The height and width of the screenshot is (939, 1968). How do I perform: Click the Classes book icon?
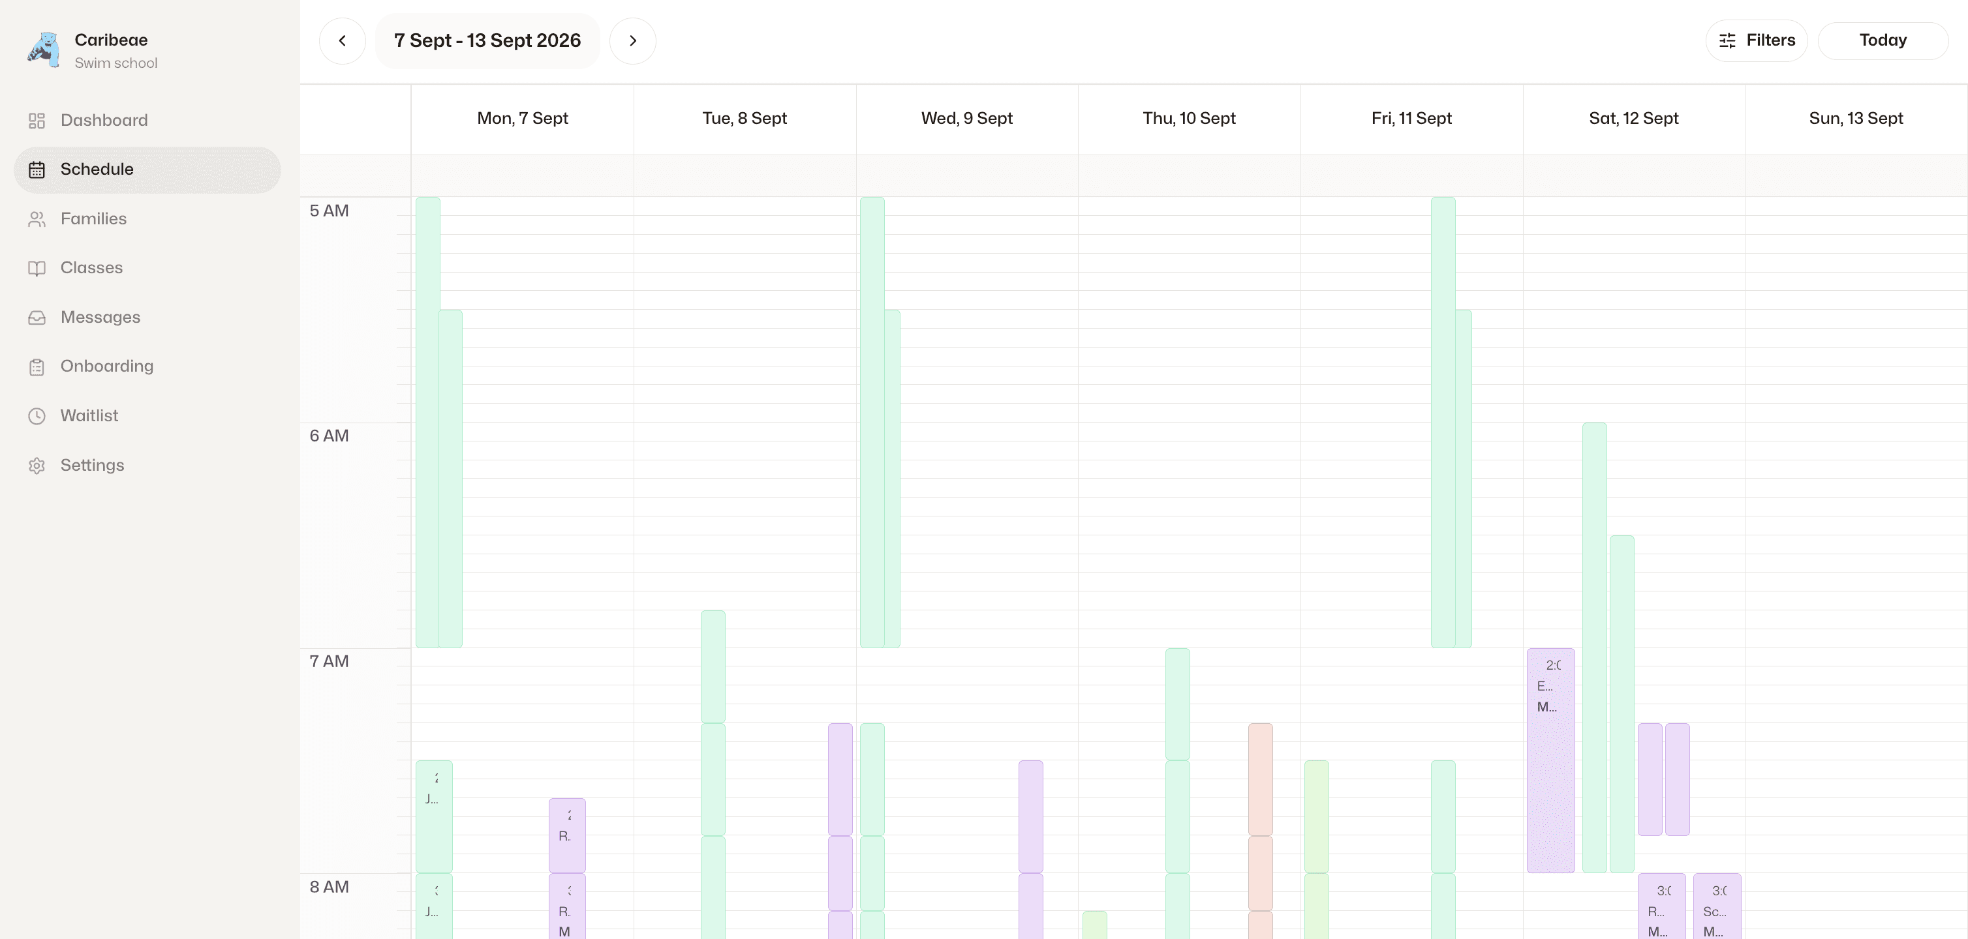[x=37, y=268]
